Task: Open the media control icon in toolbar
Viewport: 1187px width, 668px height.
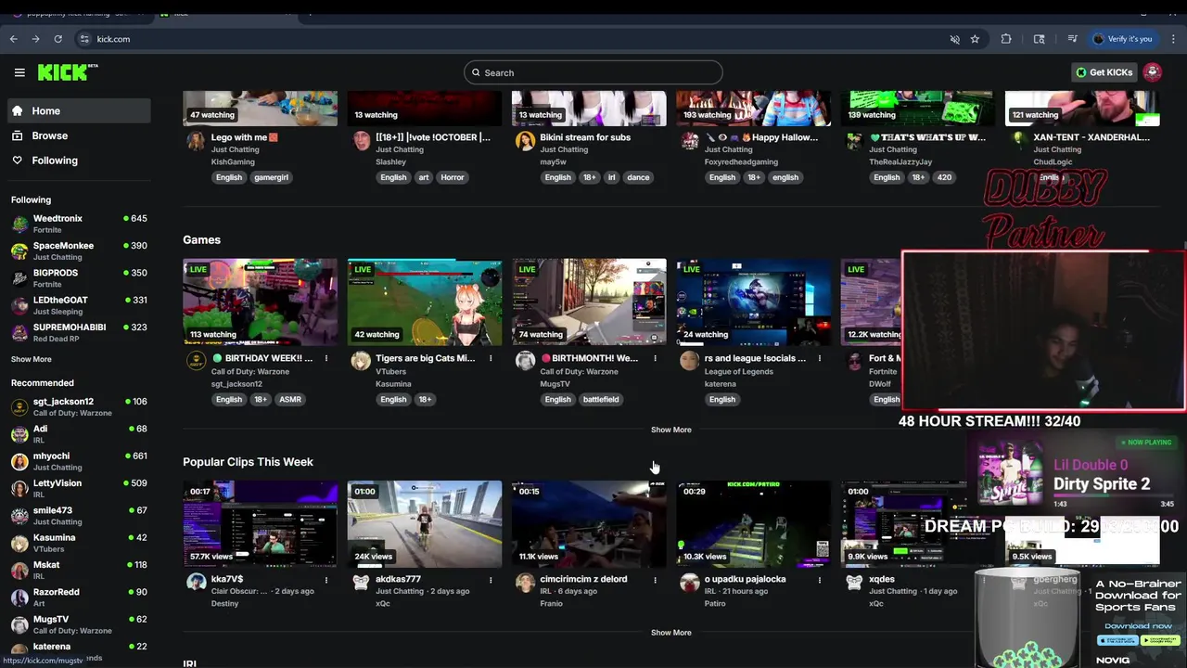Action: pos(1072,39)
